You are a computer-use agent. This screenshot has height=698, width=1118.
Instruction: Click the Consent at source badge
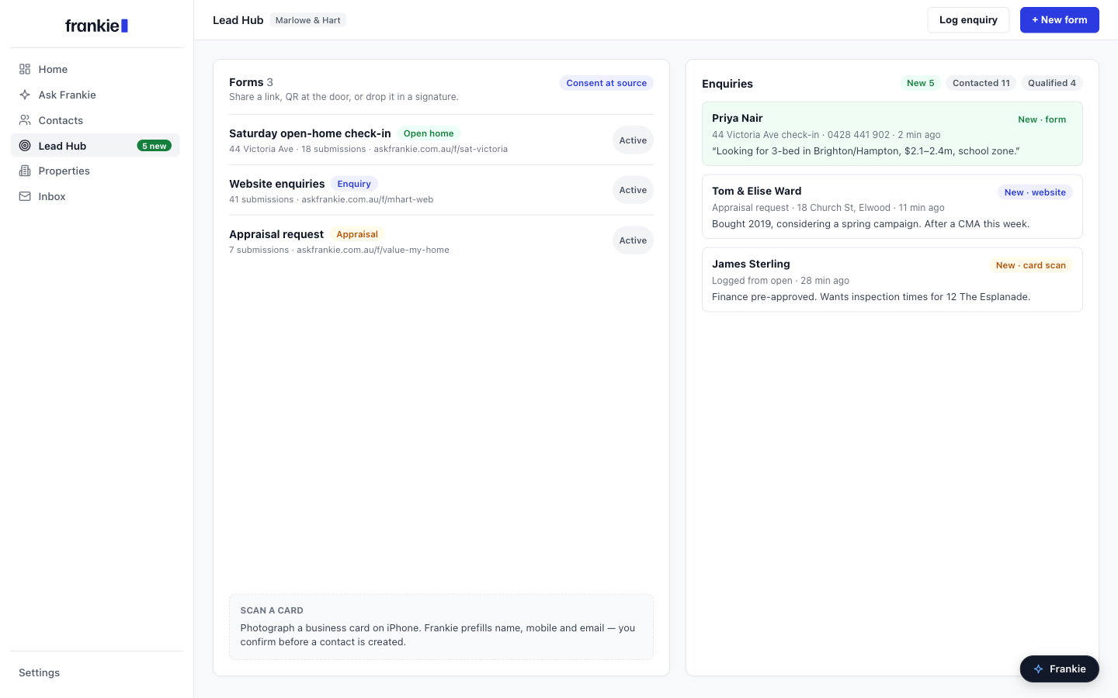pos(606,83)
